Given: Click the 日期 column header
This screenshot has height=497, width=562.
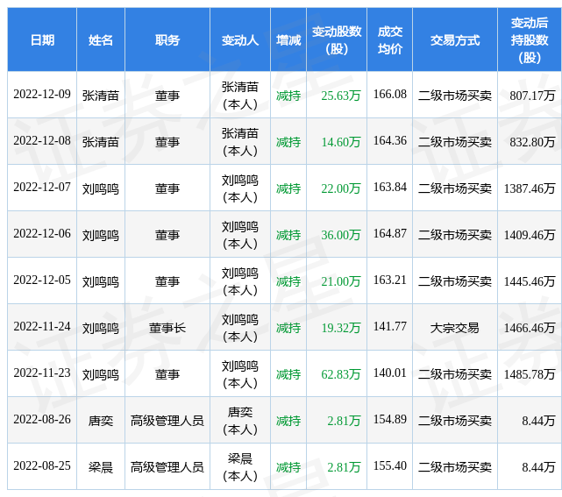Looking at the screenshot, I should coord(42,39).
